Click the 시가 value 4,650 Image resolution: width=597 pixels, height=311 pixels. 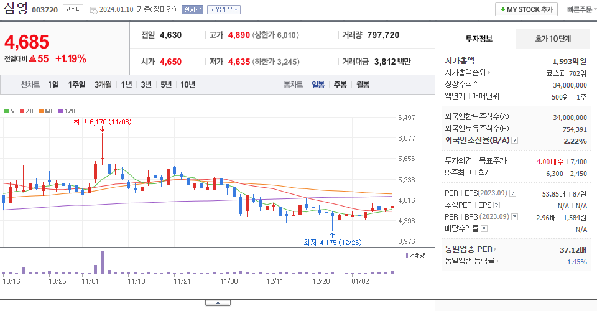coord(170,62)
